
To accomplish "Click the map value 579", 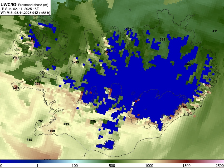I will 192,109.
